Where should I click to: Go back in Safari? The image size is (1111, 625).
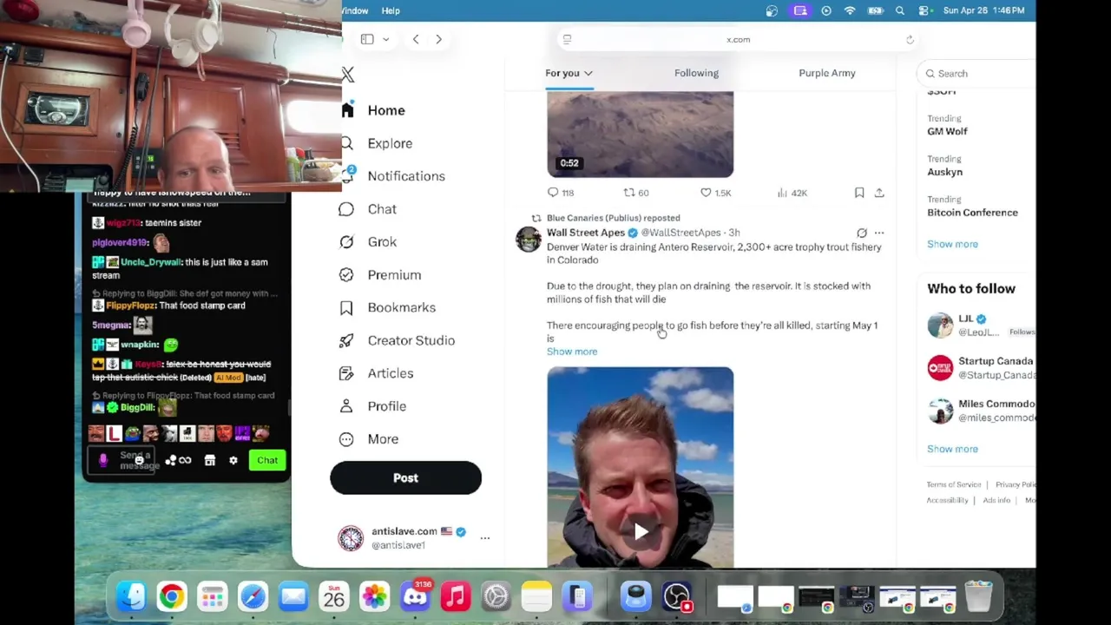(x=416, y=39)
